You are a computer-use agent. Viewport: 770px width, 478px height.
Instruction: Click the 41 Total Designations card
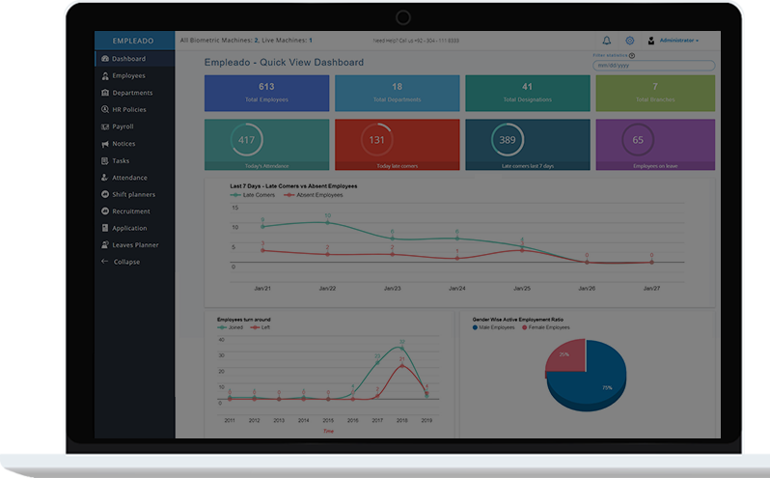pyautogui.click(x=528, y=93)
